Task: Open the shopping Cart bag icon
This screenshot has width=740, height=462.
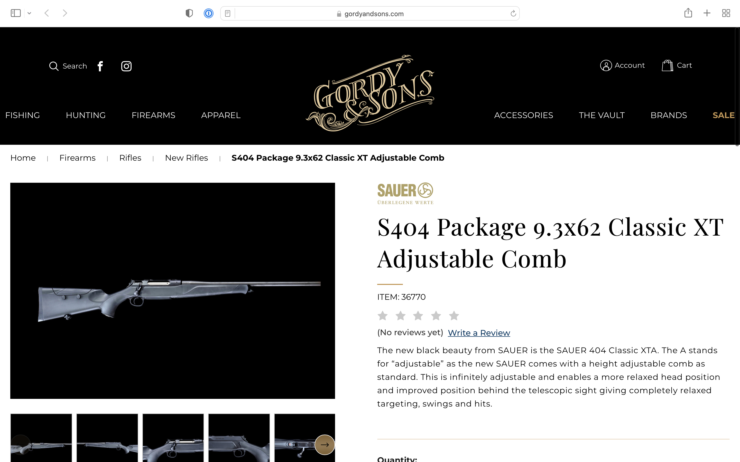Action: point(668,65)
